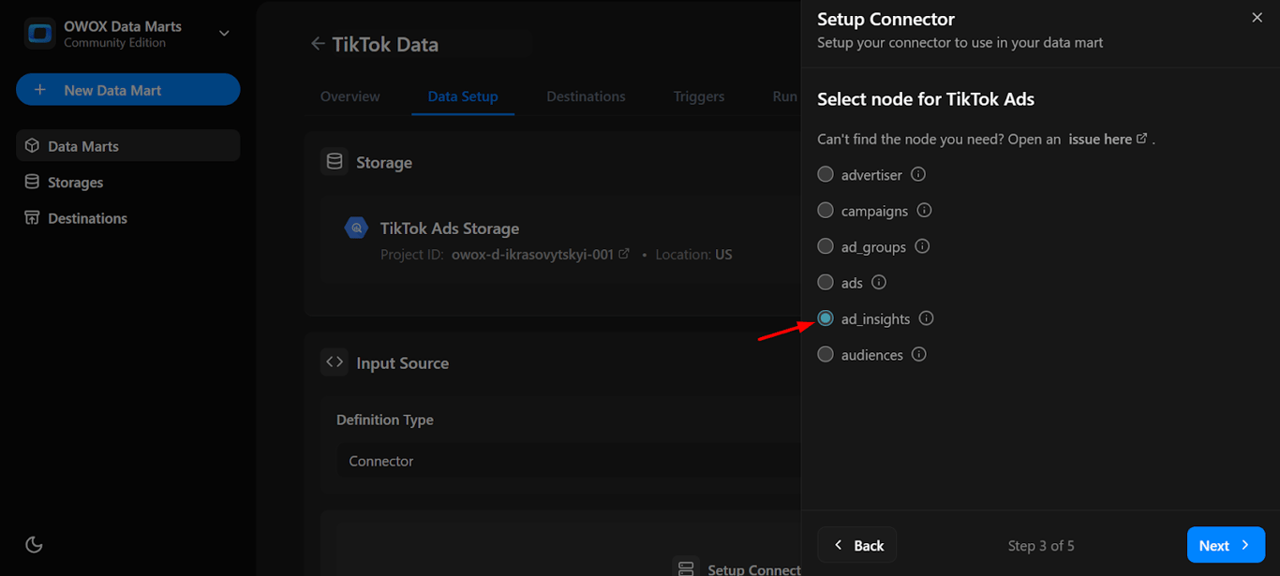This screenshot has width=1280, height=576.
Task: Open Destinations in the sidebar
Action: click(x=128, y=218)
